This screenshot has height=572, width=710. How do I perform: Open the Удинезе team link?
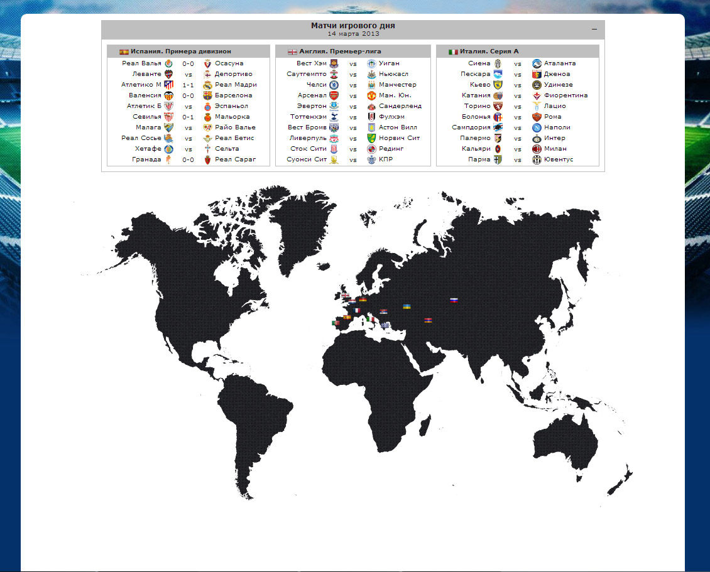pyautogui.click(x=559, y=85)
